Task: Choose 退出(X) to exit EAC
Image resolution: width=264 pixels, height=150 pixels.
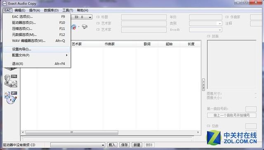Action: [37, 64]
